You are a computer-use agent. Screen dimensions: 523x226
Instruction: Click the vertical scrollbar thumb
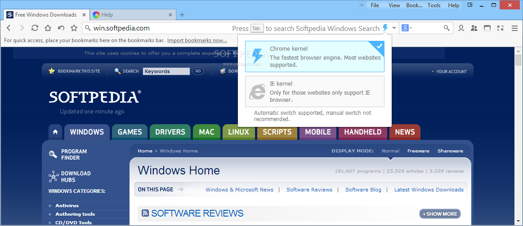click(518, 60)
